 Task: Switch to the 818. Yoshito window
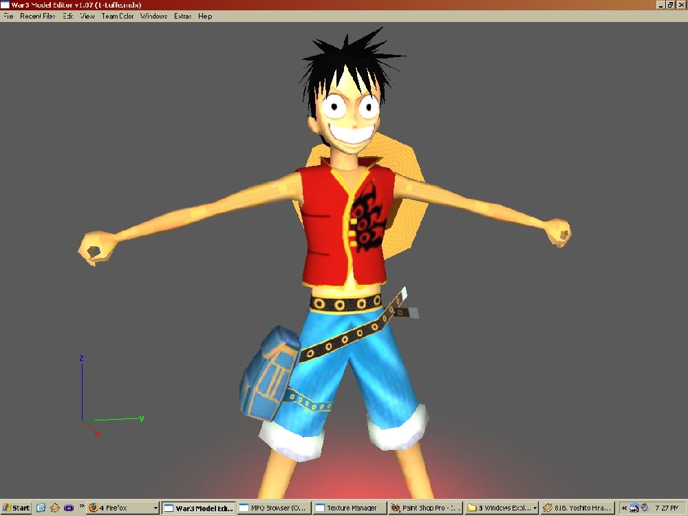pyautogui.click(x=577, y=508)
